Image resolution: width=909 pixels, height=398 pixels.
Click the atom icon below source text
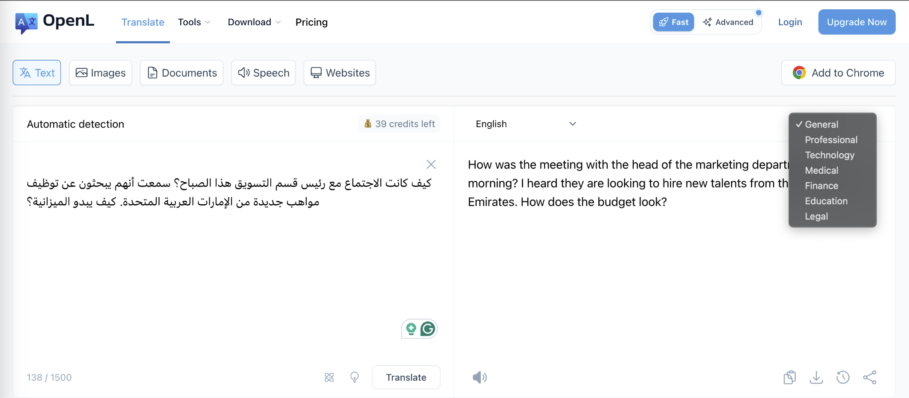329,377
